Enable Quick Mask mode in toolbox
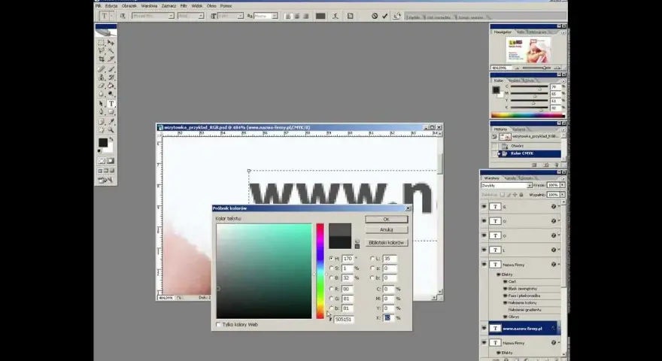 pyautogui.click(x=111, y=161)
